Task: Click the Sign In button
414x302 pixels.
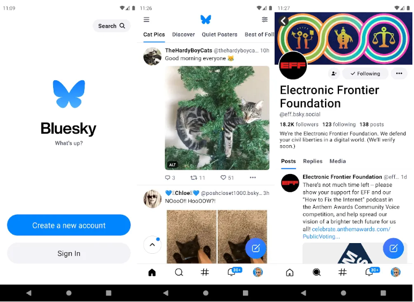Action: (69, 253)
